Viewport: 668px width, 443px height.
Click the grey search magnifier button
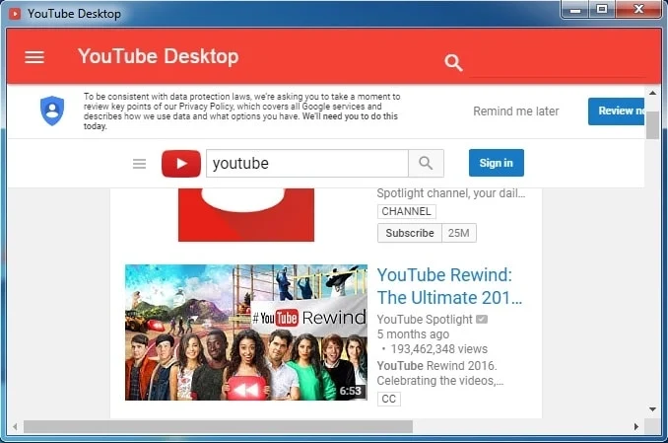[426, 163]
